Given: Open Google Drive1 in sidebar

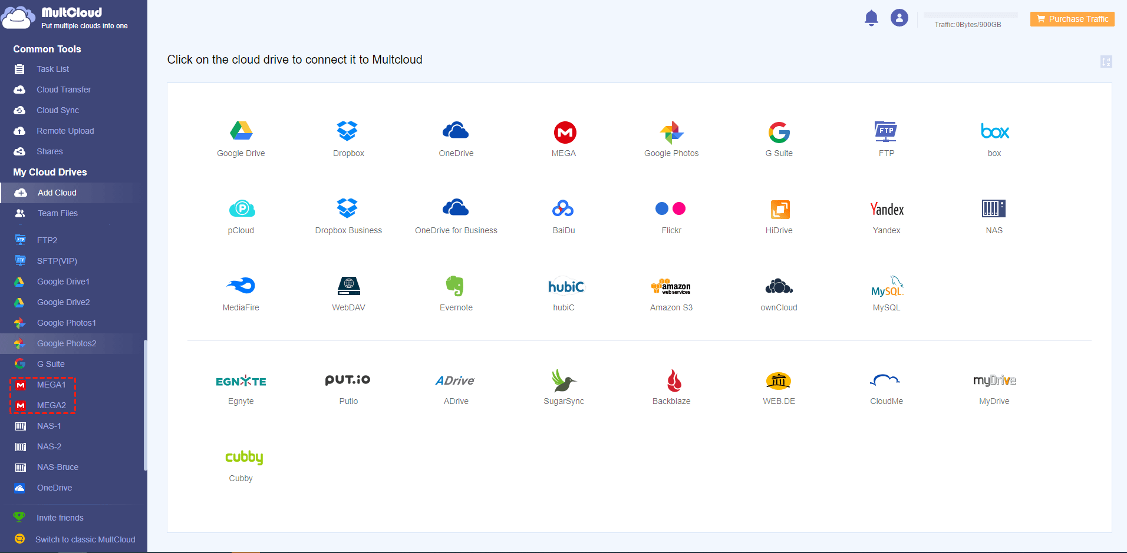Looking at the screenshot, I should coord(63,282).
